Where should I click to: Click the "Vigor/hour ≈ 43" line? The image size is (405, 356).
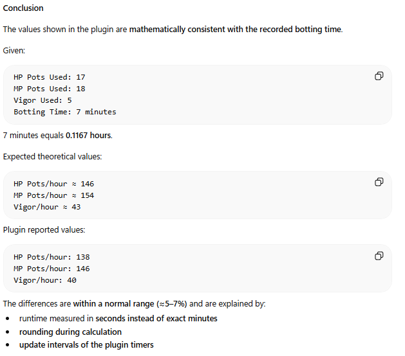tap(47, 207)
